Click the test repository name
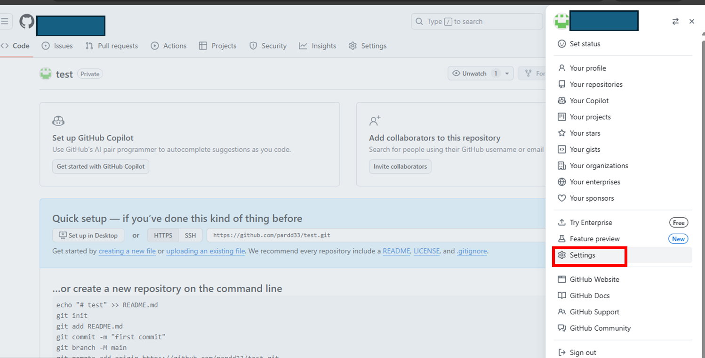Viewport: 705px width, 358px height. (x=64, y=74)
